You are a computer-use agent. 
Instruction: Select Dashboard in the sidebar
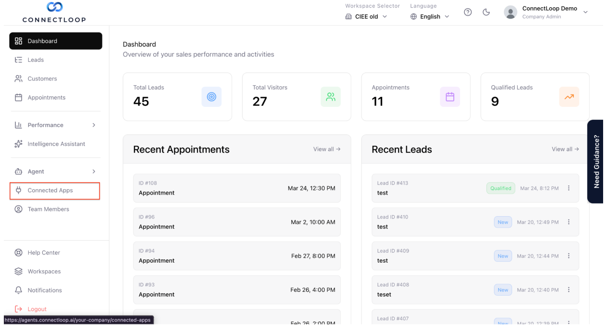click(x=56, y=41)
